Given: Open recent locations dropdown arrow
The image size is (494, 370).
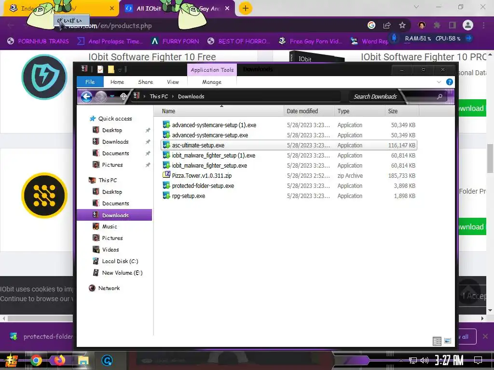Looking at the screenshot, I should coord(112,96).
